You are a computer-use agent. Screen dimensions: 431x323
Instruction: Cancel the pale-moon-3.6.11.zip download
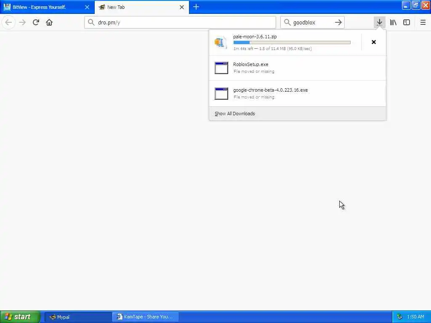[x=374, y=42]
